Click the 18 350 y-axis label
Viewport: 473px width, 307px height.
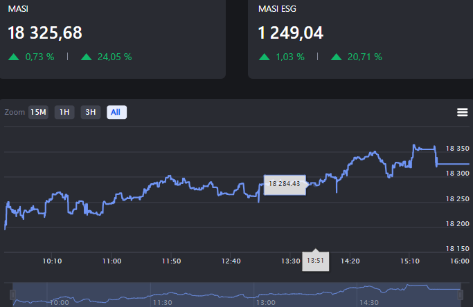pyautogui.click(x=458, y=148)
